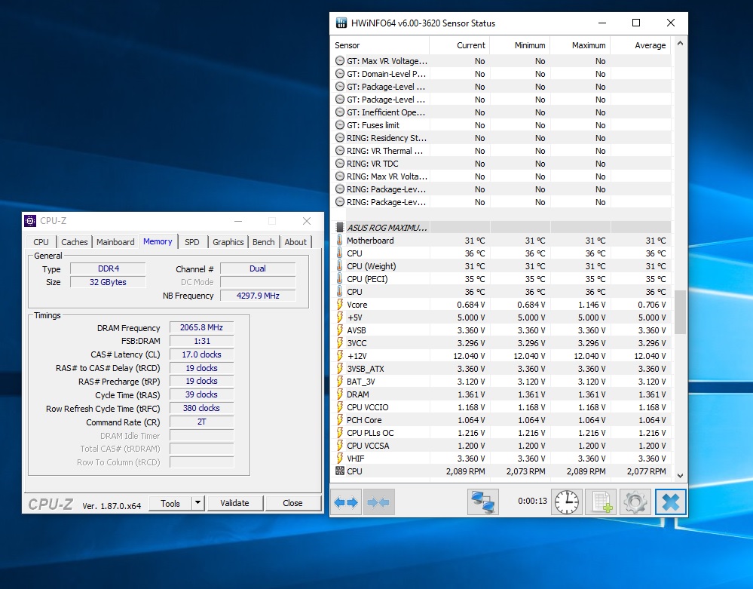Select the RING: Residency St... row
753x589 pixels.
tap(502, 138)
